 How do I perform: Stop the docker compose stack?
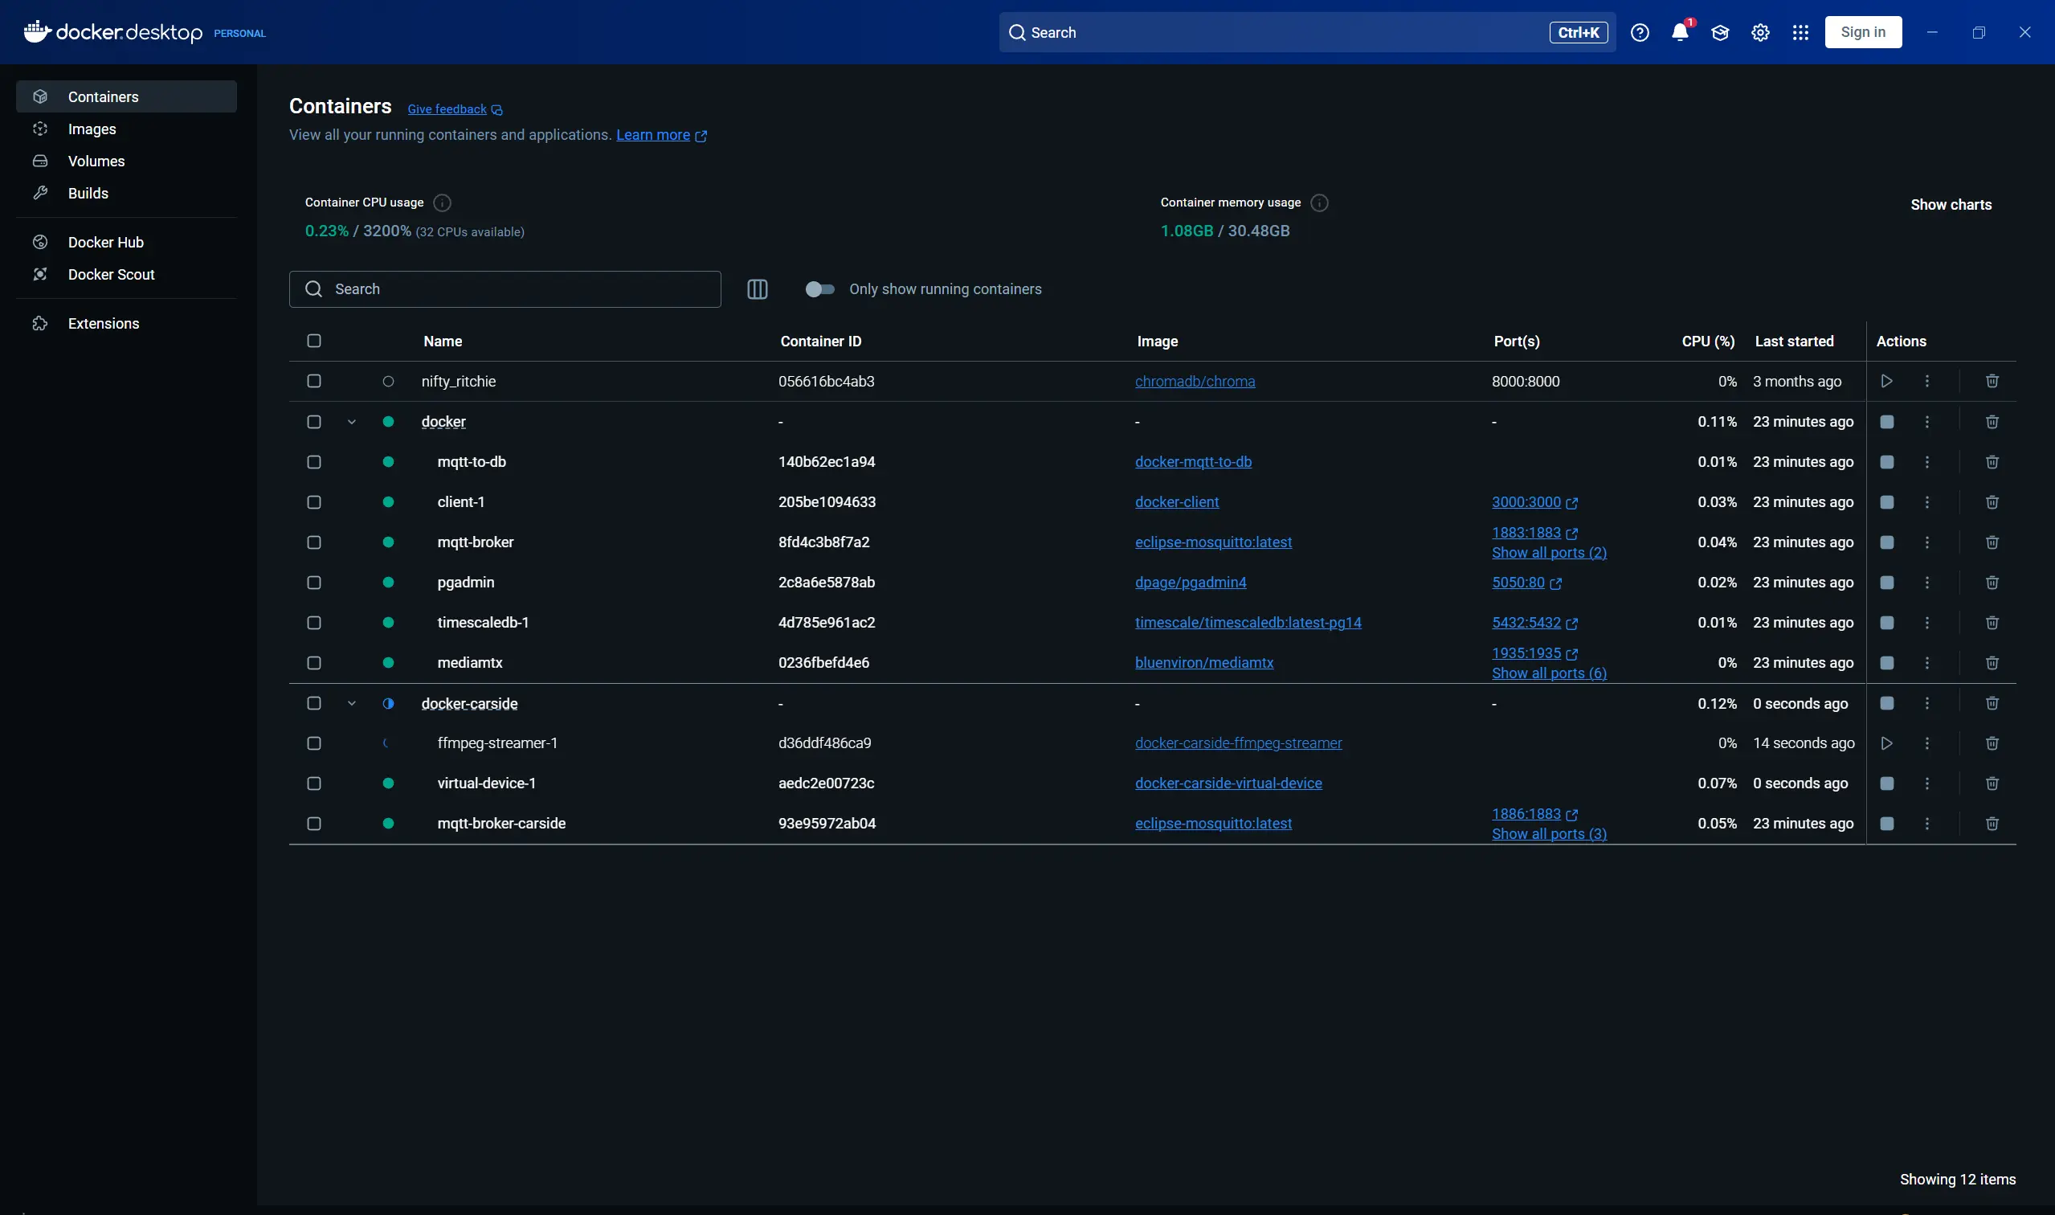coord(1886,422)
